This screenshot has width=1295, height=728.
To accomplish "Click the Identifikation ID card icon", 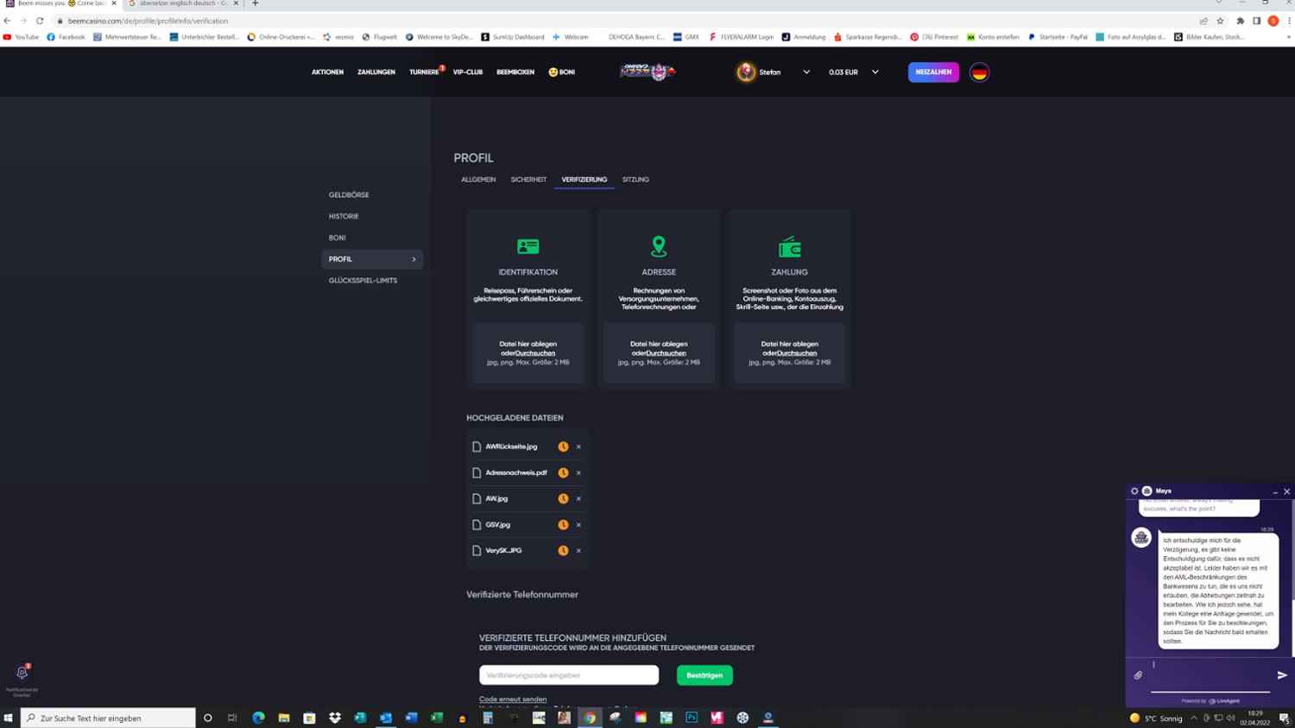I will 527,247.
